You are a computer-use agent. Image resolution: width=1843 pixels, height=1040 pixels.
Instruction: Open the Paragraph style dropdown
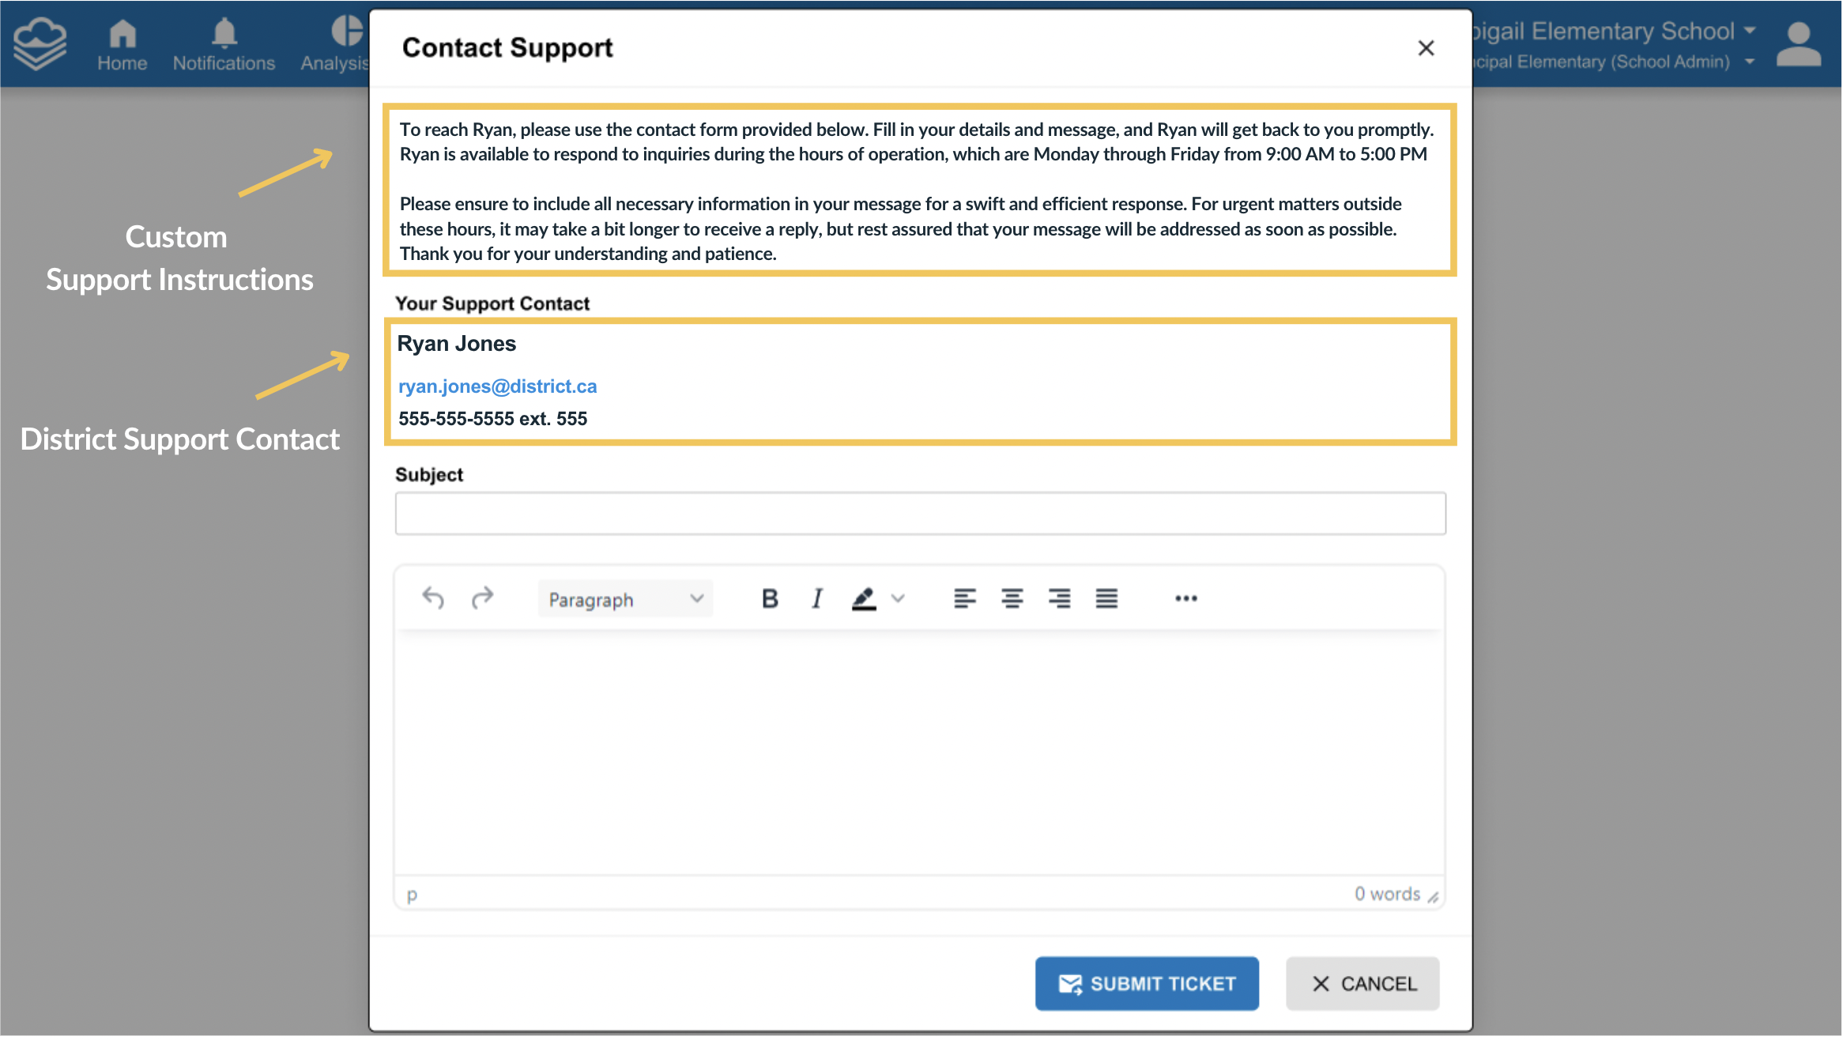625,599
